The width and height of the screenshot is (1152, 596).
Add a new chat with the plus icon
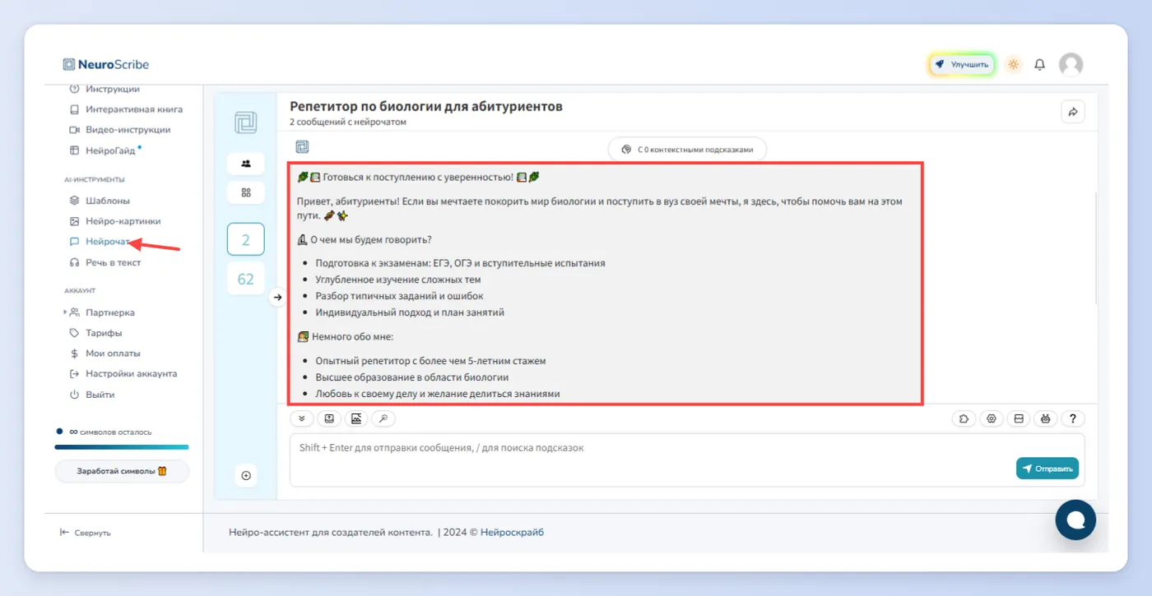245,475
